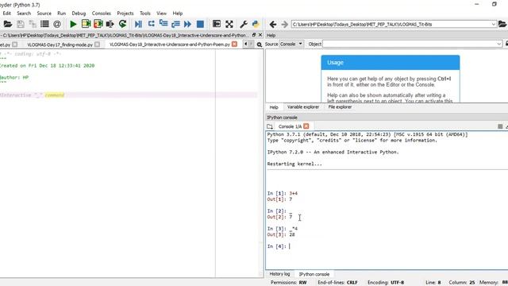
Task: Open the Help menu in menu bar
Action: pos(178,14)
